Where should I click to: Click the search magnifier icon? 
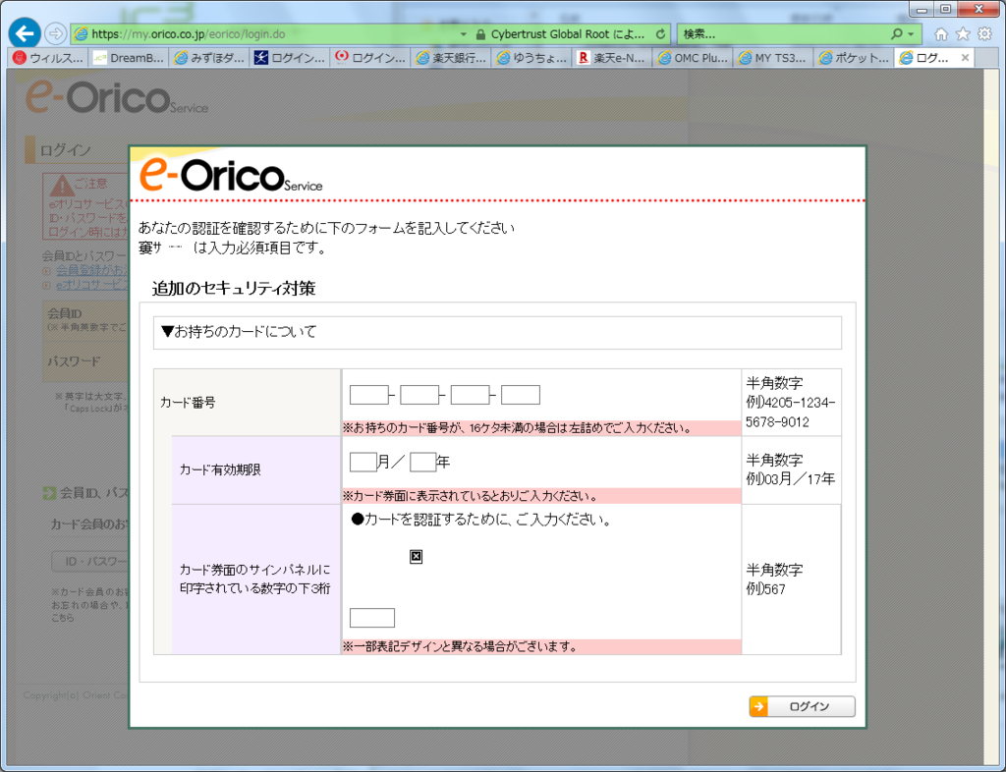click(896, 34)
